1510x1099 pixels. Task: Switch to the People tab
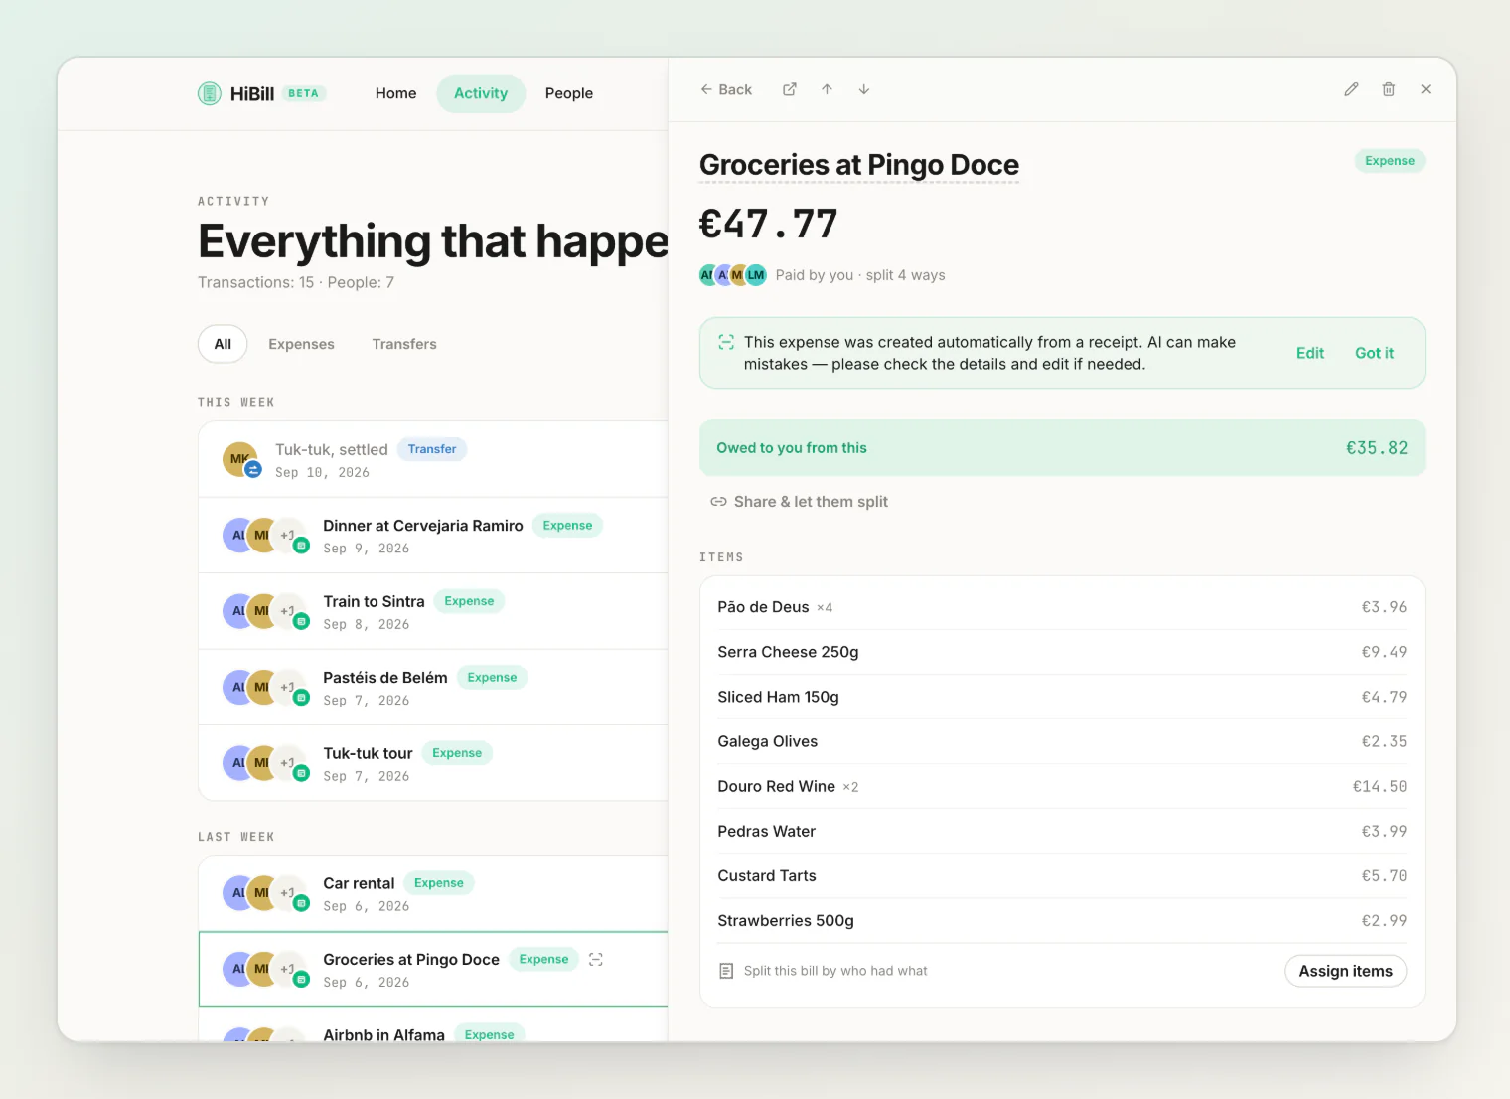[569, 93]
